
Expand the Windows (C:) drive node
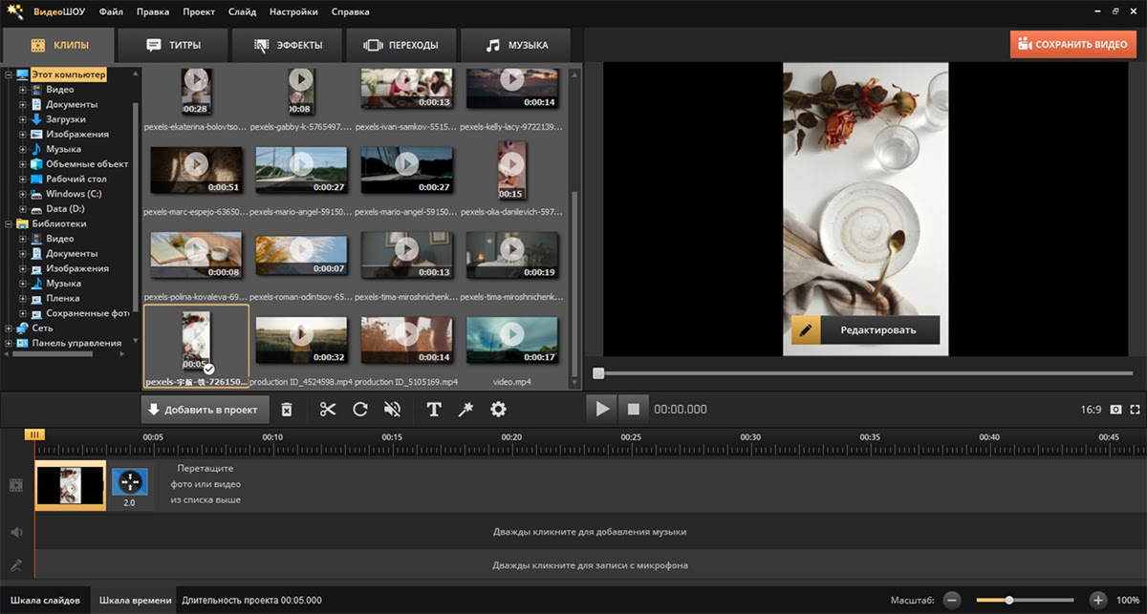(x=23, y=194)
